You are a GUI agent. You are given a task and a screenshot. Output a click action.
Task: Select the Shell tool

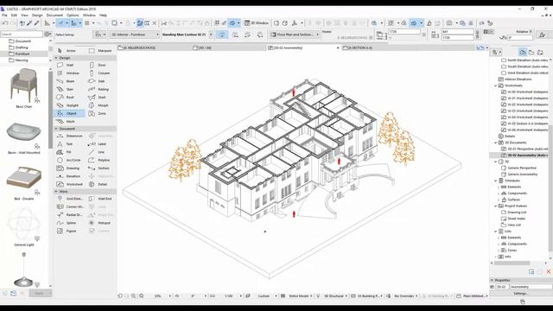point(101,98)
